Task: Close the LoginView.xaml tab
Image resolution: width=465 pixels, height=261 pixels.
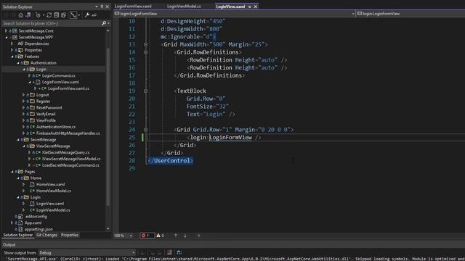Action: point(255,7)
